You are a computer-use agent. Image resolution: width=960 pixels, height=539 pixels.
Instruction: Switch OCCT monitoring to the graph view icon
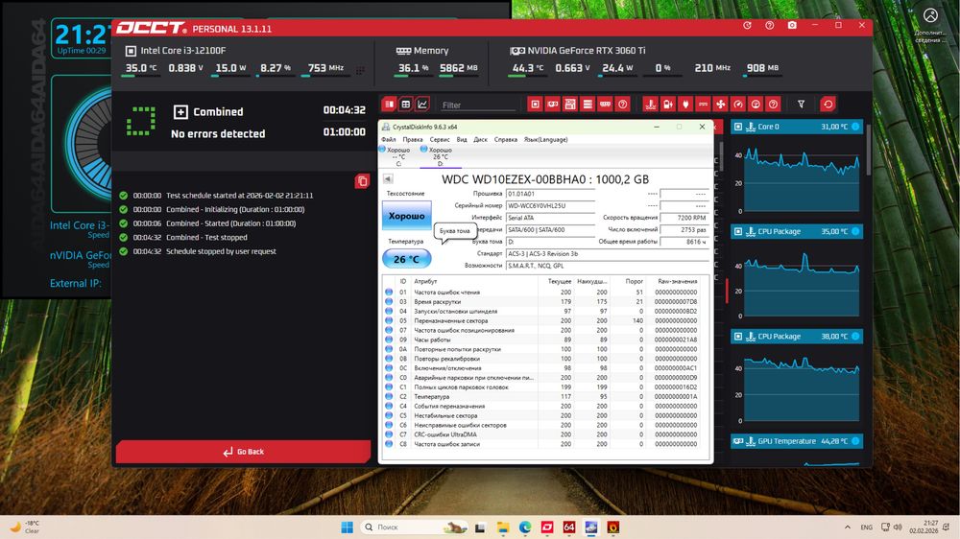(422, 105)
